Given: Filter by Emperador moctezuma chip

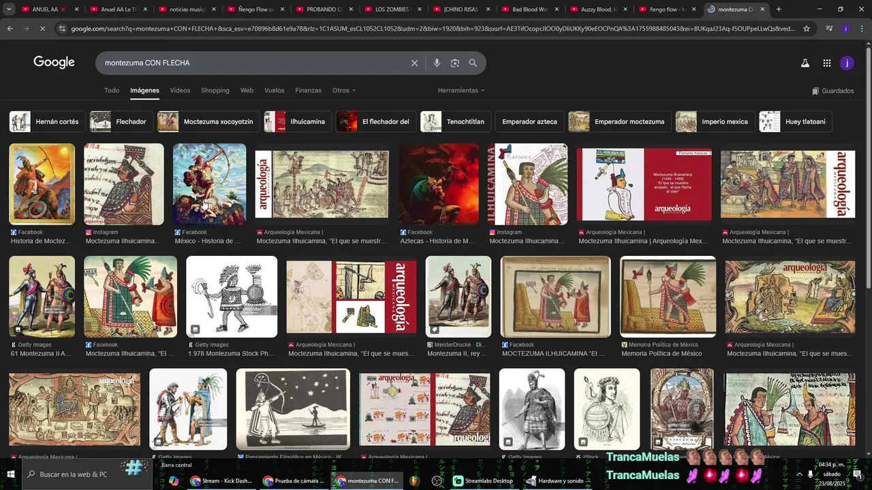Looking at the screenshot, I should tap(620, 122).
